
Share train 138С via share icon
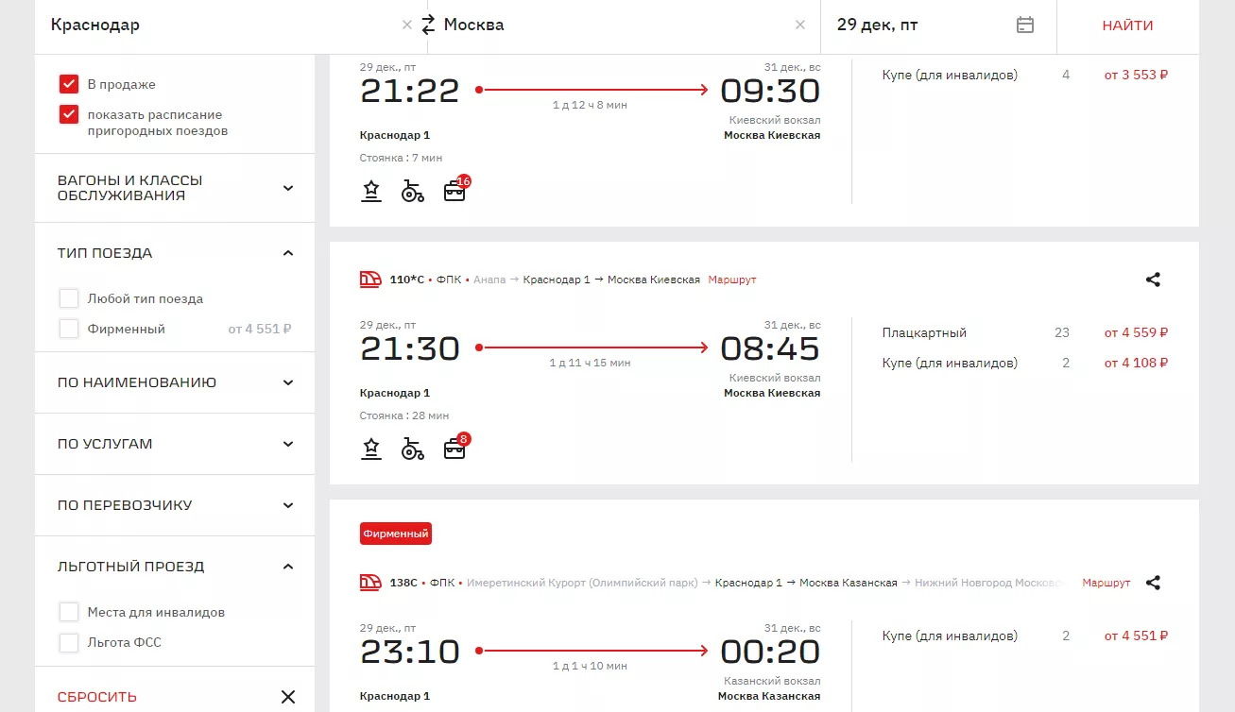1153,583
